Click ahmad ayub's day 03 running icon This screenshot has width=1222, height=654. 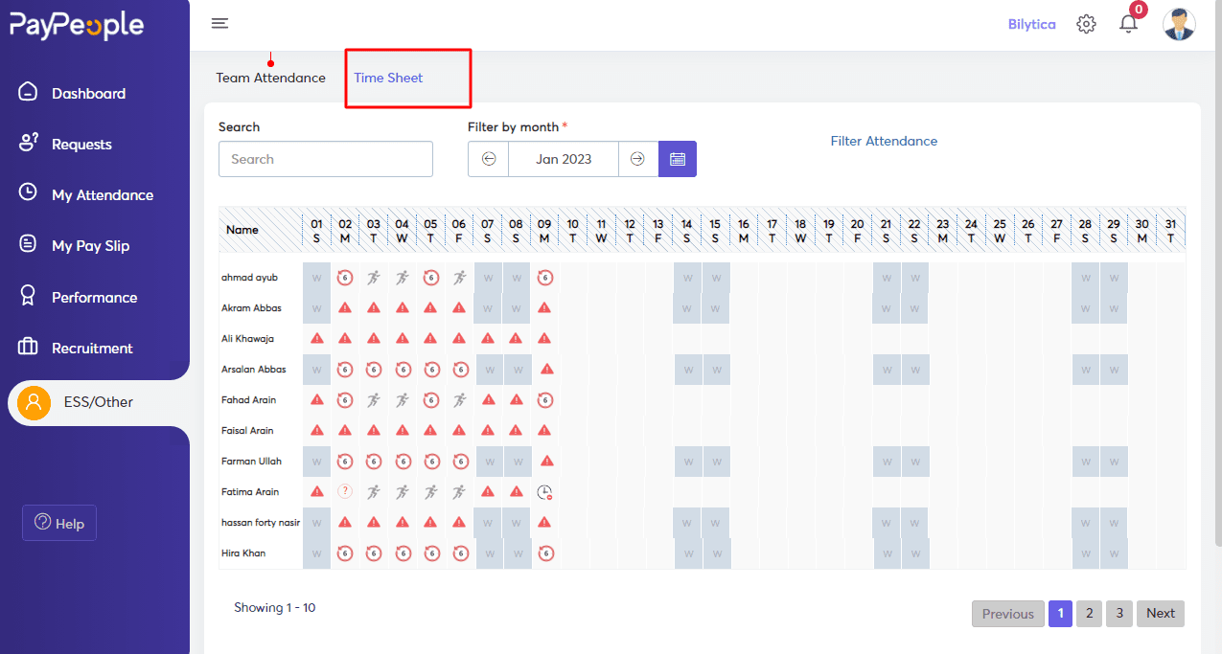(x=374, y=278)
